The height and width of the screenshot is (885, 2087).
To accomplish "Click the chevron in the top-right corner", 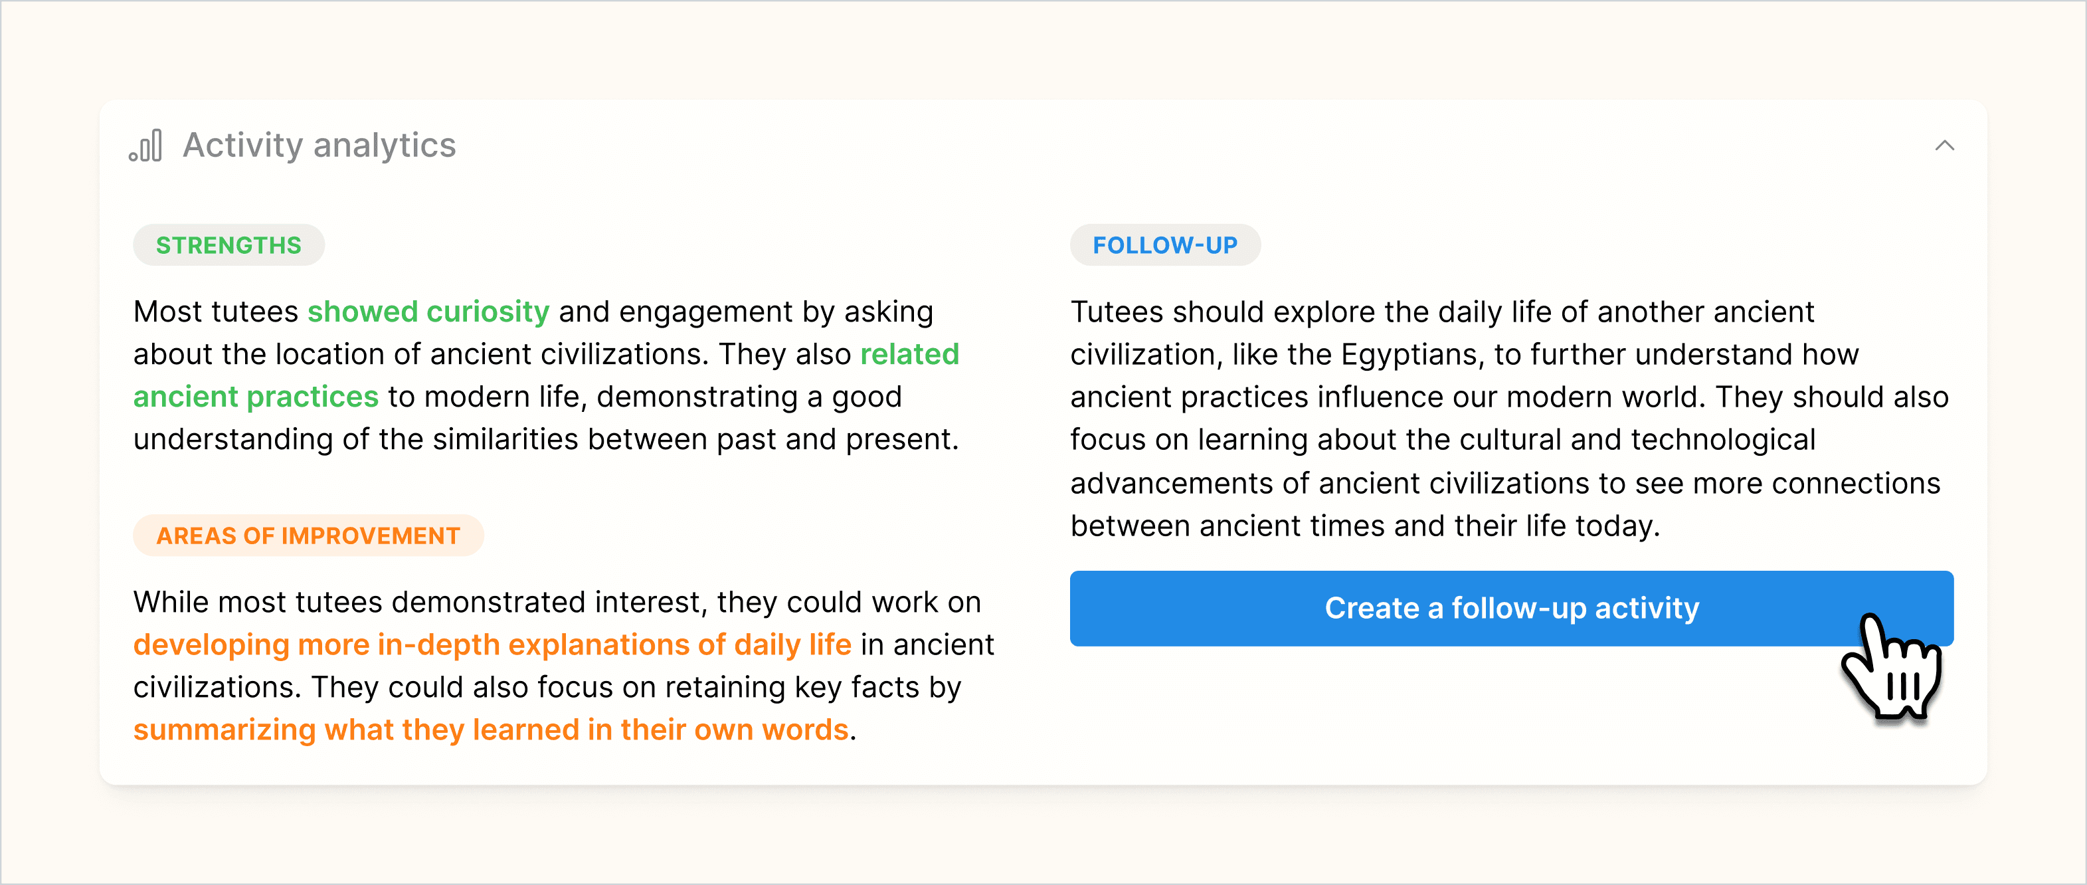I will coord(1946,147).
